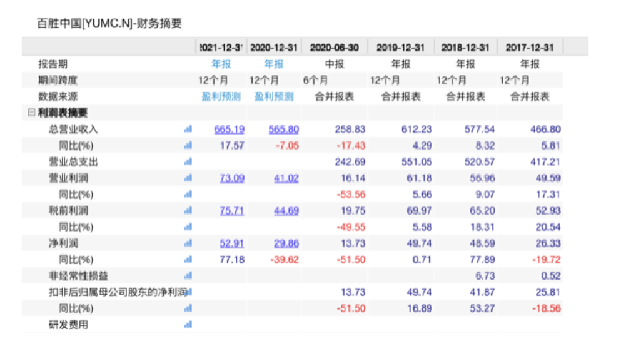Click the 75.71 pre-tax profit link
Screen dimensions: 621x346
pos(231,211)
